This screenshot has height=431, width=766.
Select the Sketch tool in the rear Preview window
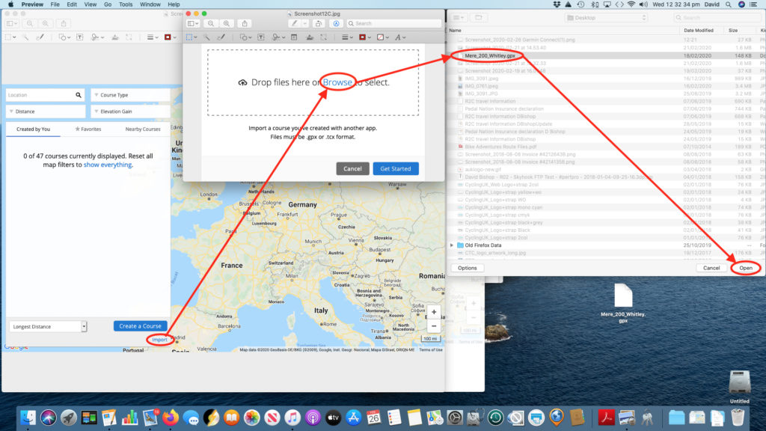click(40, 37)
